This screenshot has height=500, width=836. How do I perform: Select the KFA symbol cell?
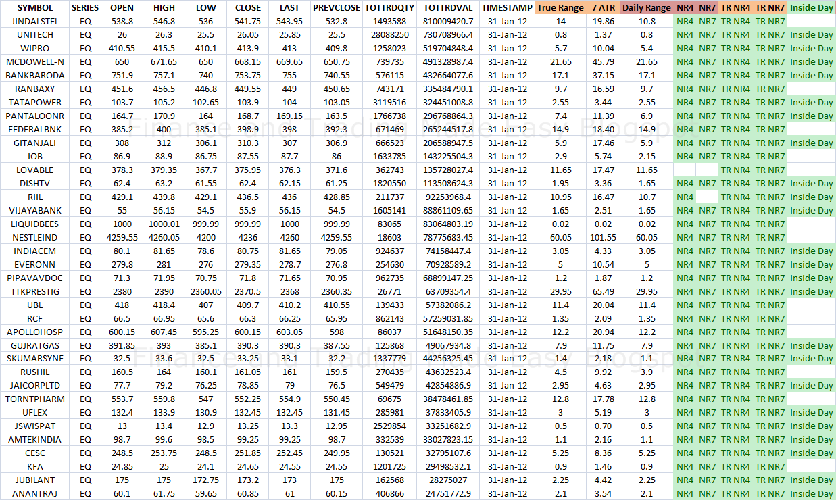point(35,467)
